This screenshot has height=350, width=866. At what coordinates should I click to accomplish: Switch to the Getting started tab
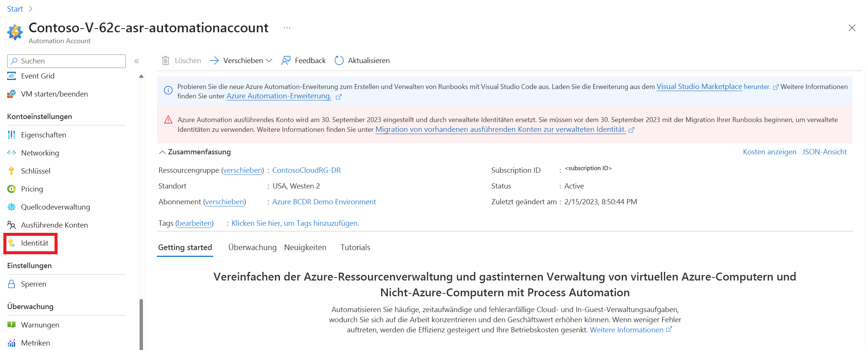185,247
